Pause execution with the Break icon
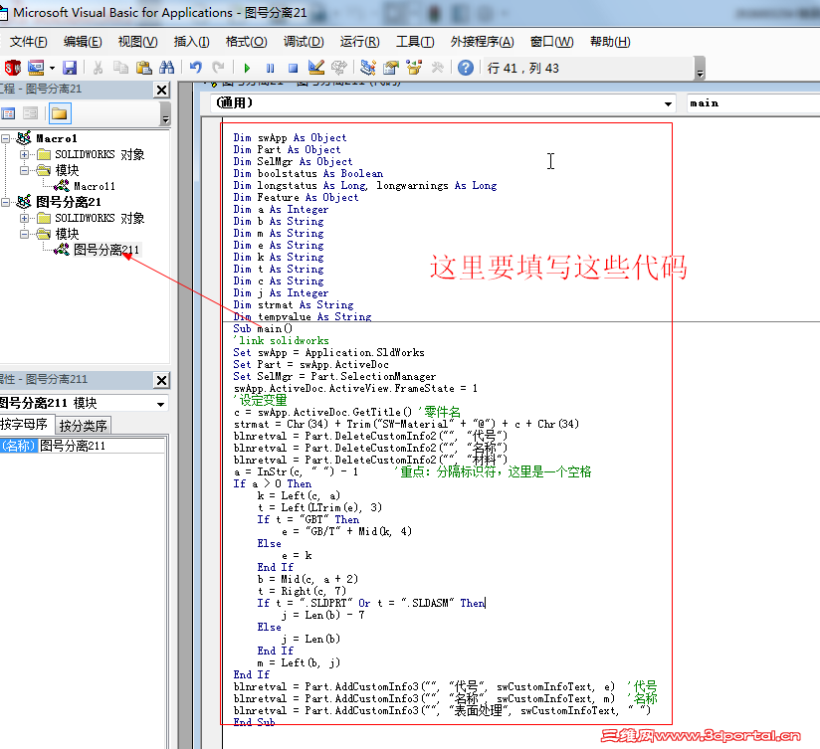820x749 pixels. tap(270, 68)
